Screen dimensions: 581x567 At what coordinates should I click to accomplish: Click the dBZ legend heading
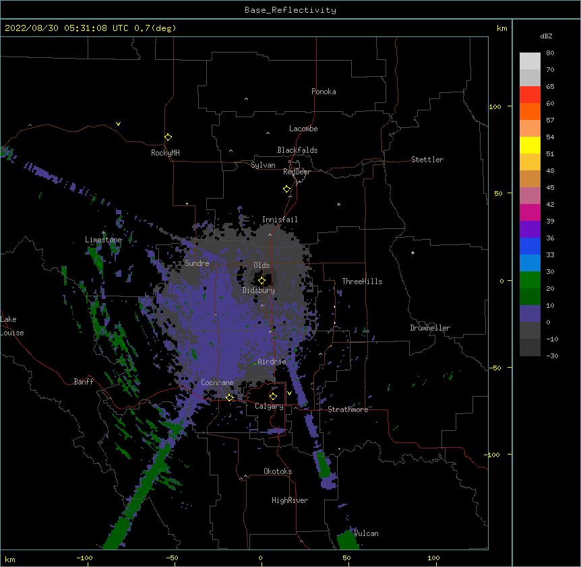tap(546, 36)
